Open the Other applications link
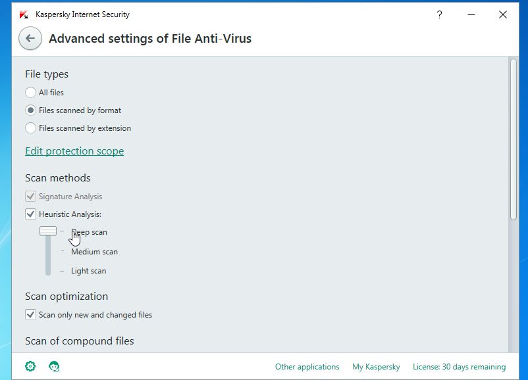The height and width of the screenshot is (380, 528). pyautogui.click(x=307, y=367)
